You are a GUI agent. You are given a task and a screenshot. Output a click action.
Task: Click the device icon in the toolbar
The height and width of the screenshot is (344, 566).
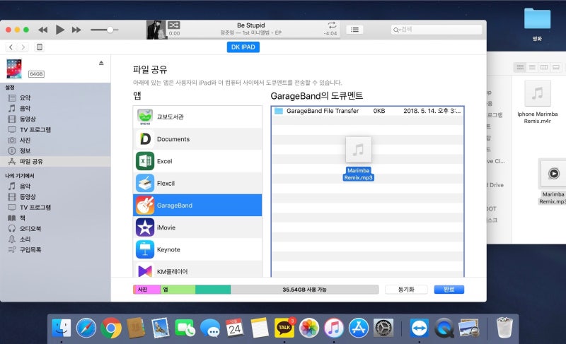tap(40, 47)
